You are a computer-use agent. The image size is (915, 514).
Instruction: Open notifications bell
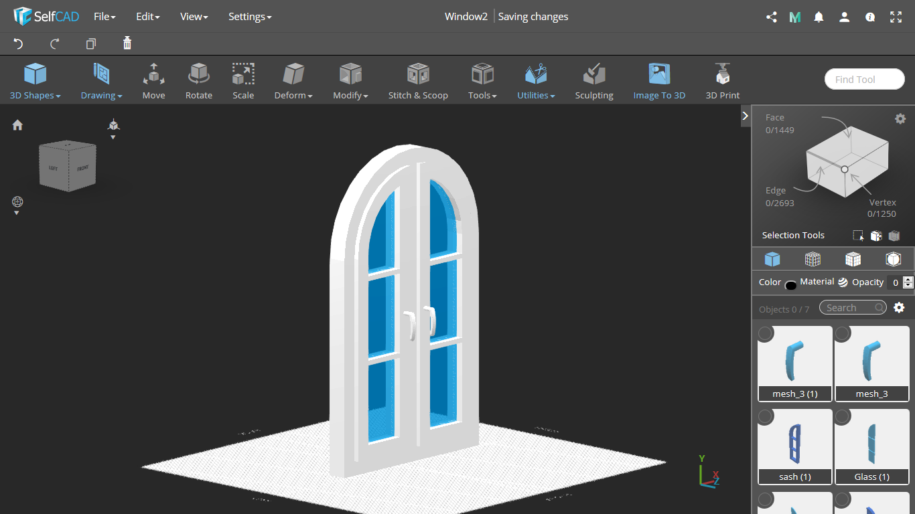819,17
